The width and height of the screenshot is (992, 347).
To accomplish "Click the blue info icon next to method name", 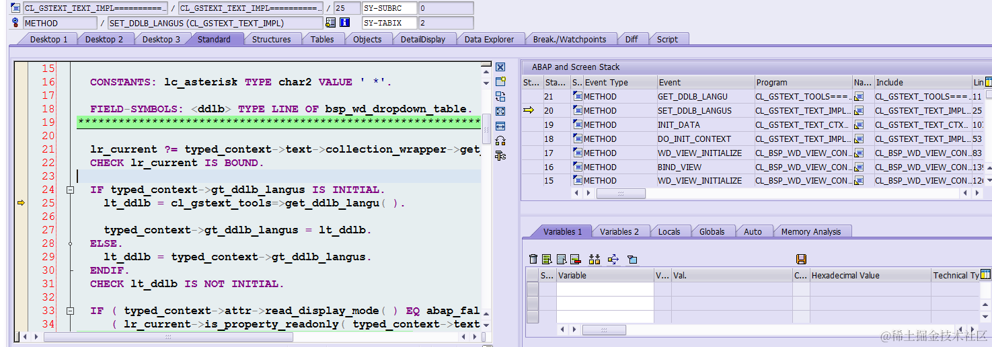I will pyautogui.click(x=345, y=22).
